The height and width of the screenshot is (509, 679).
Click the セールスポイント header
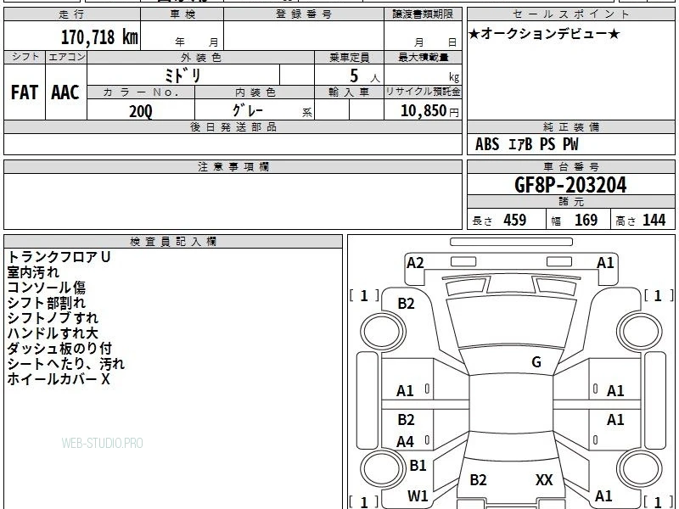pyautogui.click(x=570, y=14)
